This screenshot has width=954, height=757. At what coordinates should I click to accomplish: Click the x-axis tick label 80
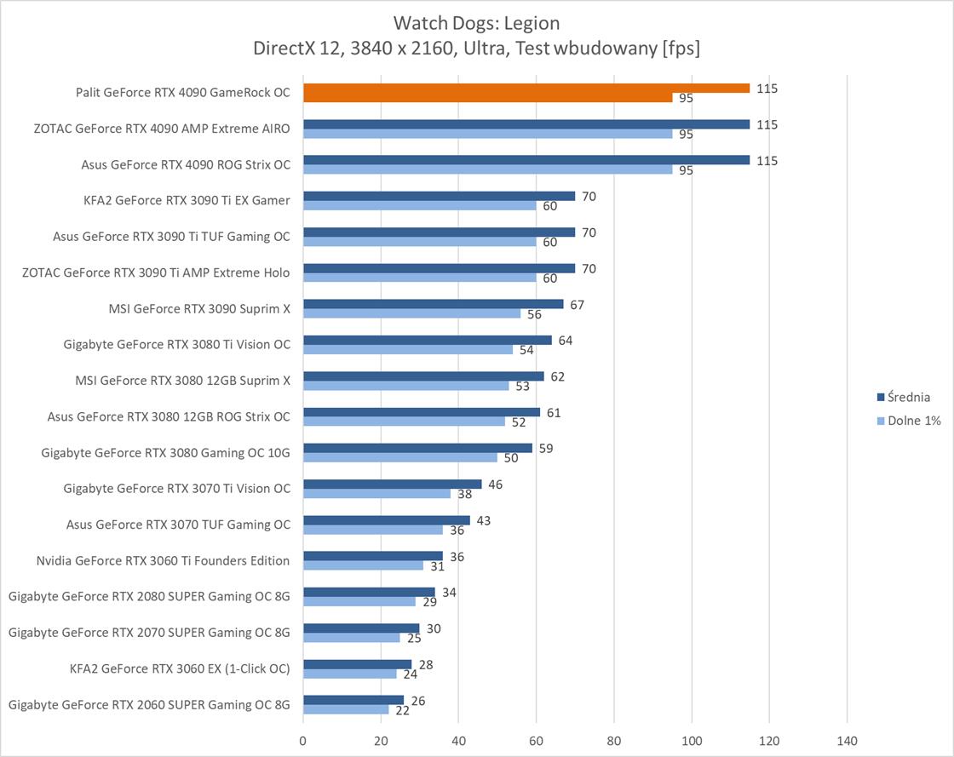614,741
